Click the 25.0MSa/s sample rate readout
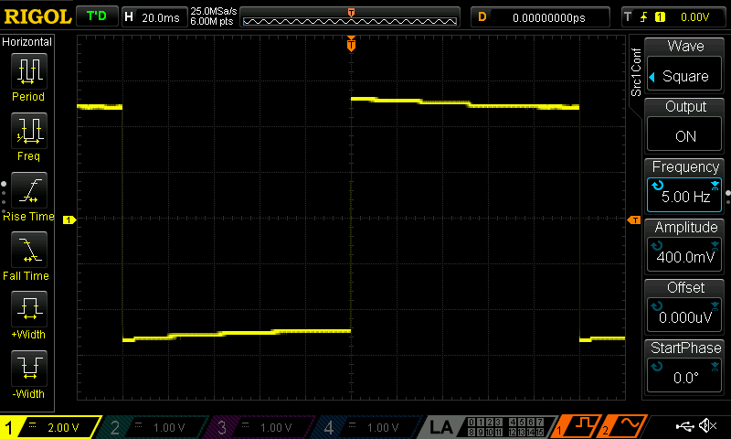Screen dimensions: 731x439 [x=214, y=11]
